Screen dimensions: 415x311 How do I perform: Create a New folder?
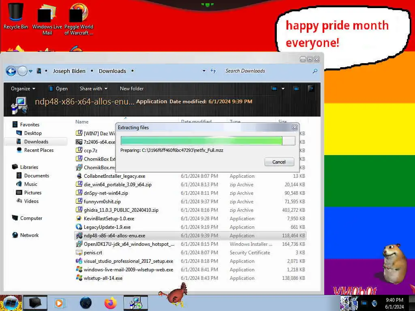click(x=132, y=89)
